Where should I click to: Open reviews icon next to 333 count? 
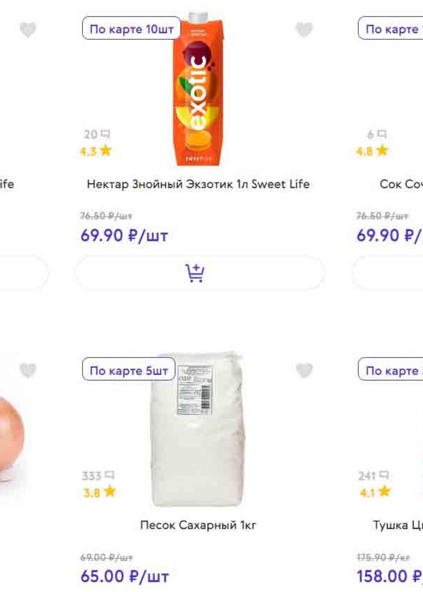pos(110,475)
